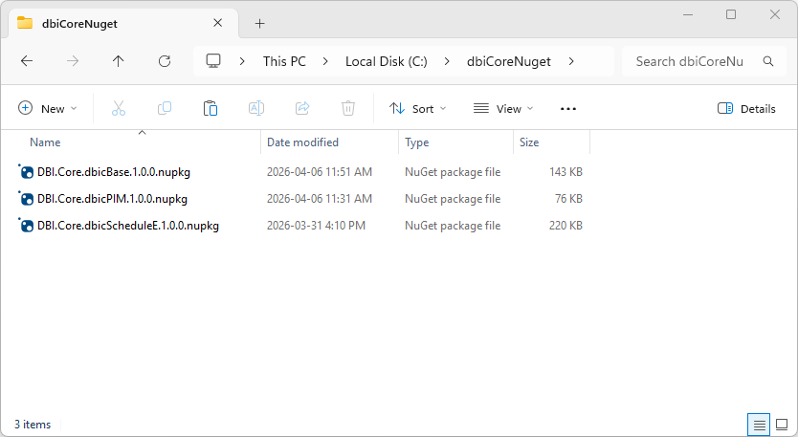Click the dbicScheduleE NuGet file icon
This screenshot has height=437, width=798.
pyautogui.click(x=26, y=226)
